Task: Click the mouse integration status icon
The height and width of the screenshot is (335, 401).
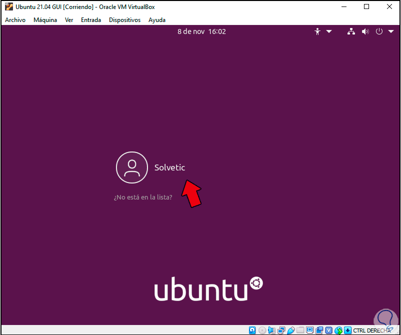Action: [338, 330]
